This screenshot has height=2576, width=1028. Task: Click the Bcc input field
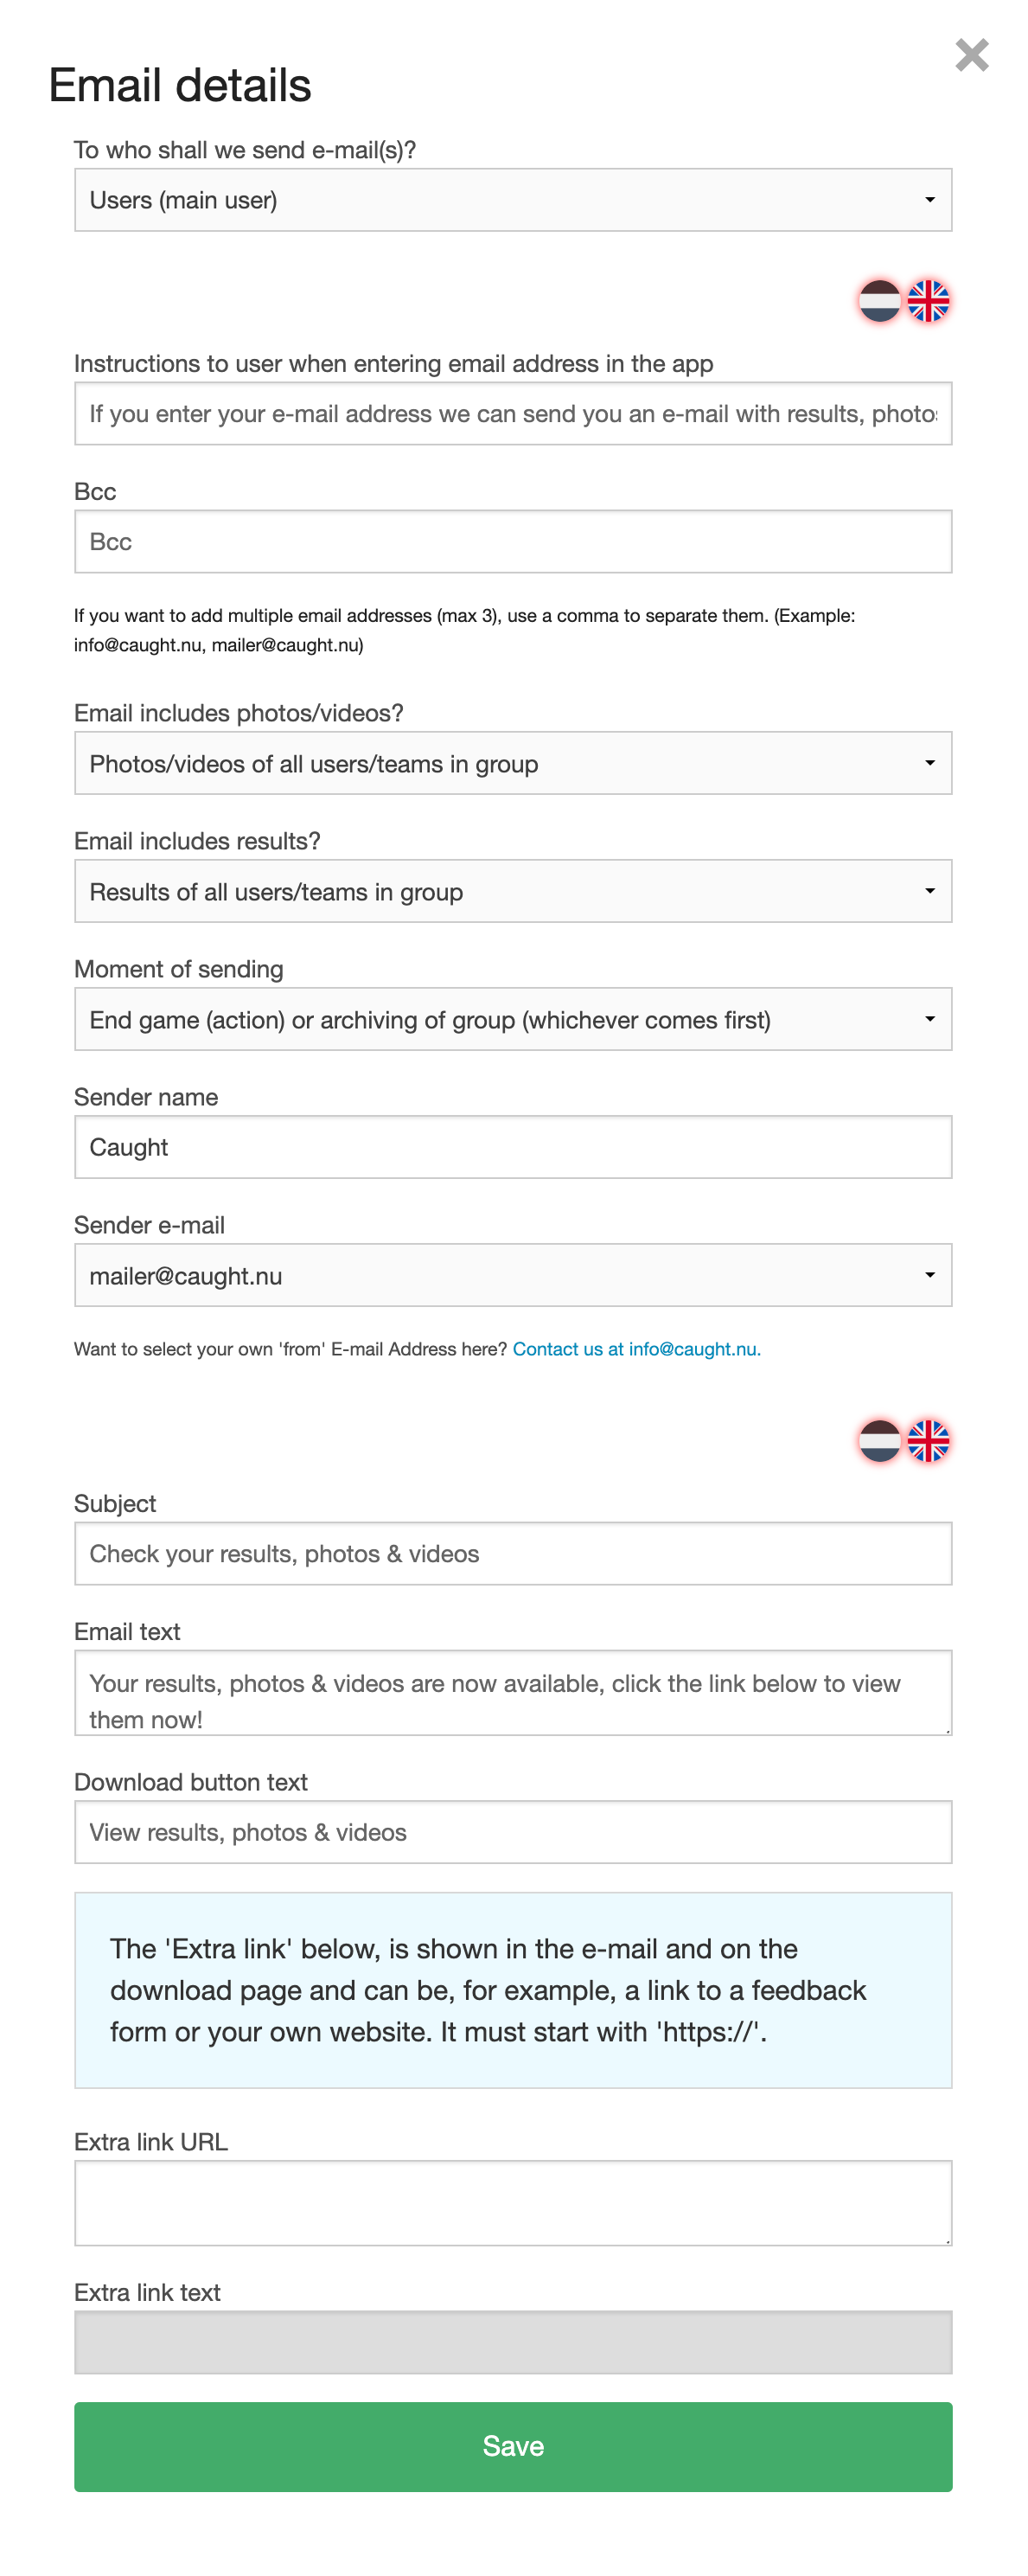pyautogui.click(x=513, y=542)
